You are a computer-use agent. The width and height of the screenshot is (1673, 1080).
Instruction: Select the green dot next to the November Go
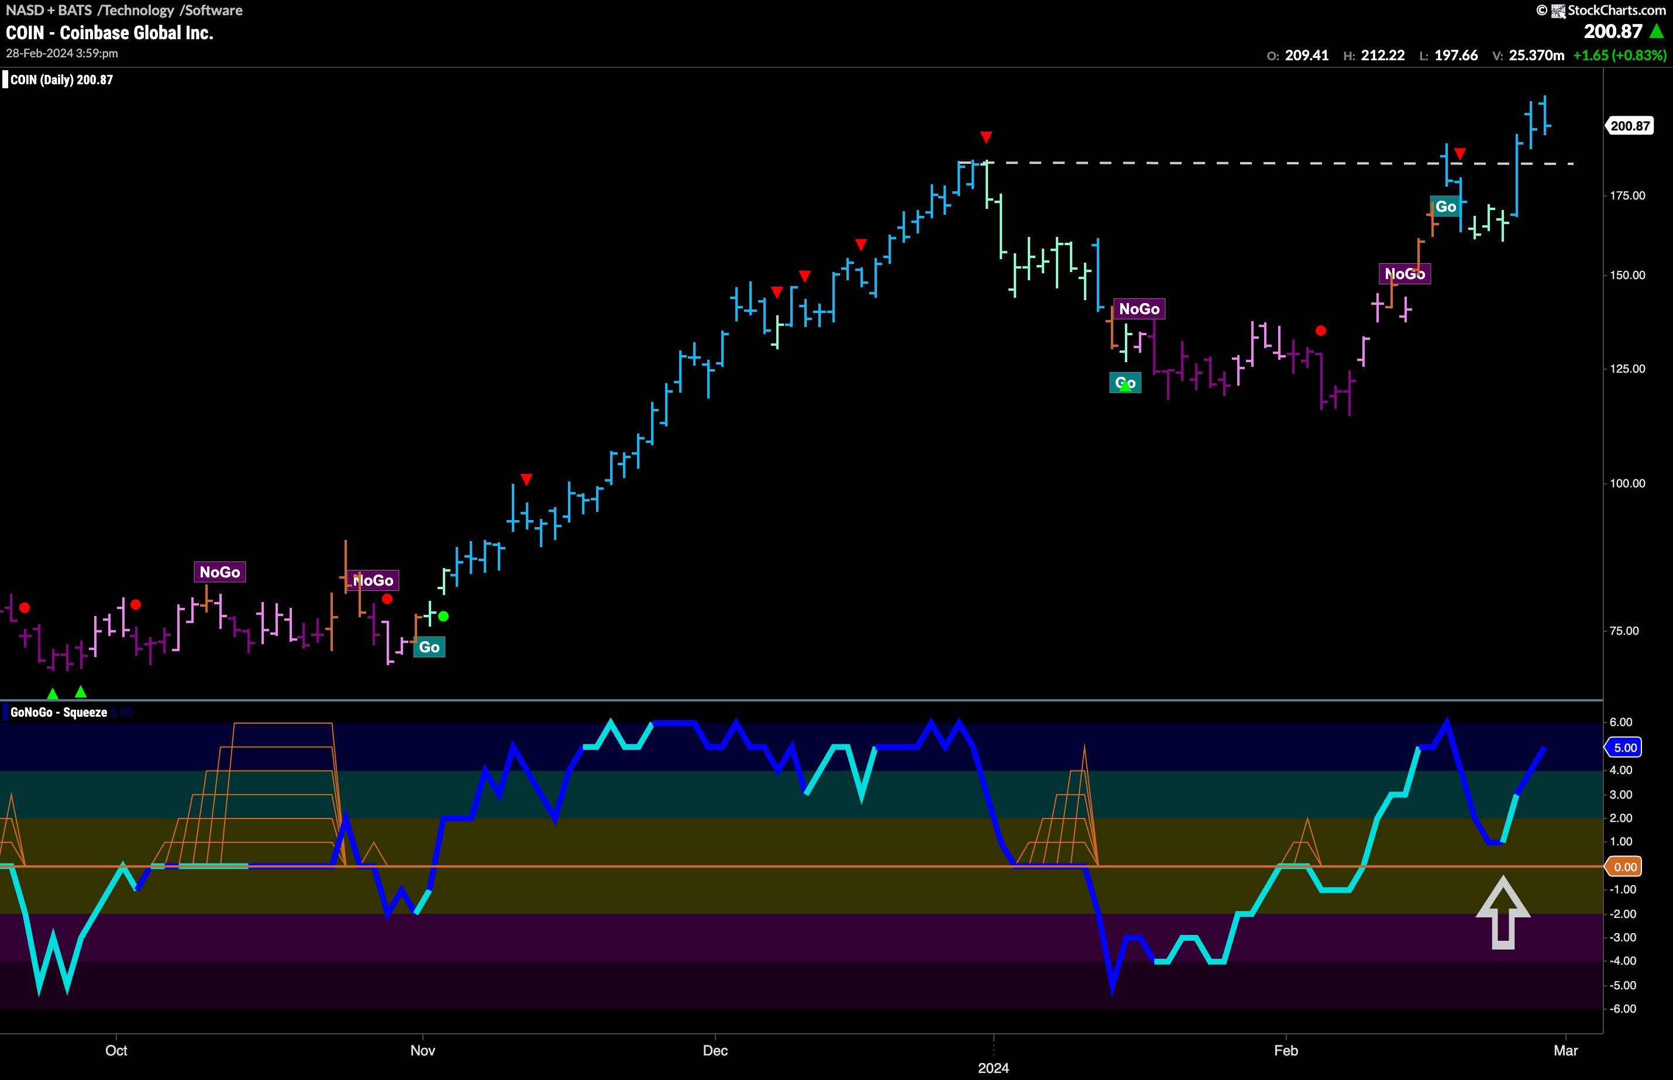[x=443, y=617]
